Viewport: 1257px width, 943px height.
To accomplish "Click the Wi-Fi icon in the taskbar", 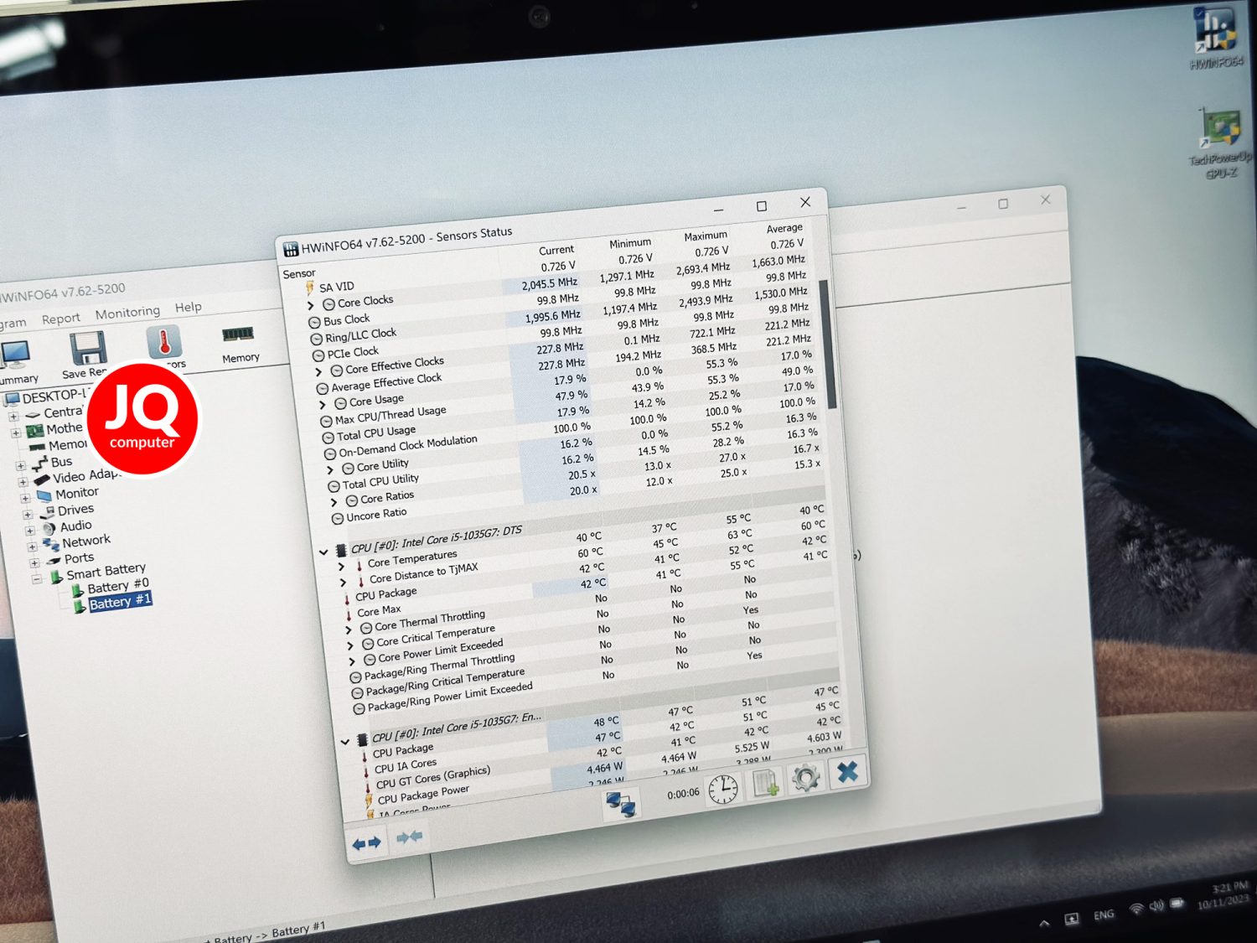I will click(x=1136, y=909).
